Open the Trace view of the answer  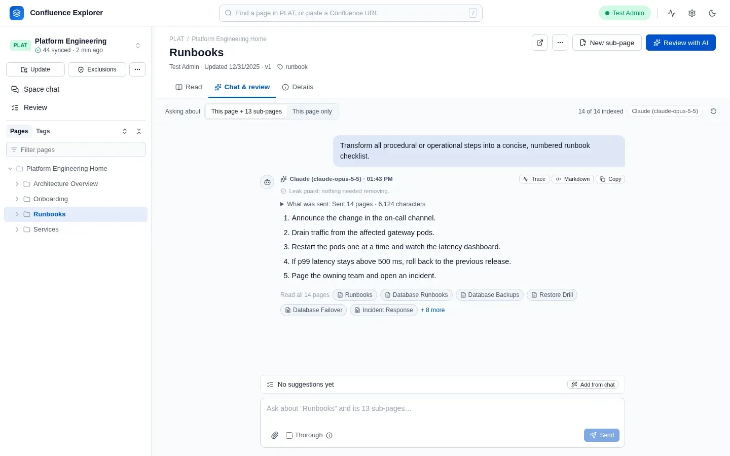pyautogui.click(x=534, y=179)
